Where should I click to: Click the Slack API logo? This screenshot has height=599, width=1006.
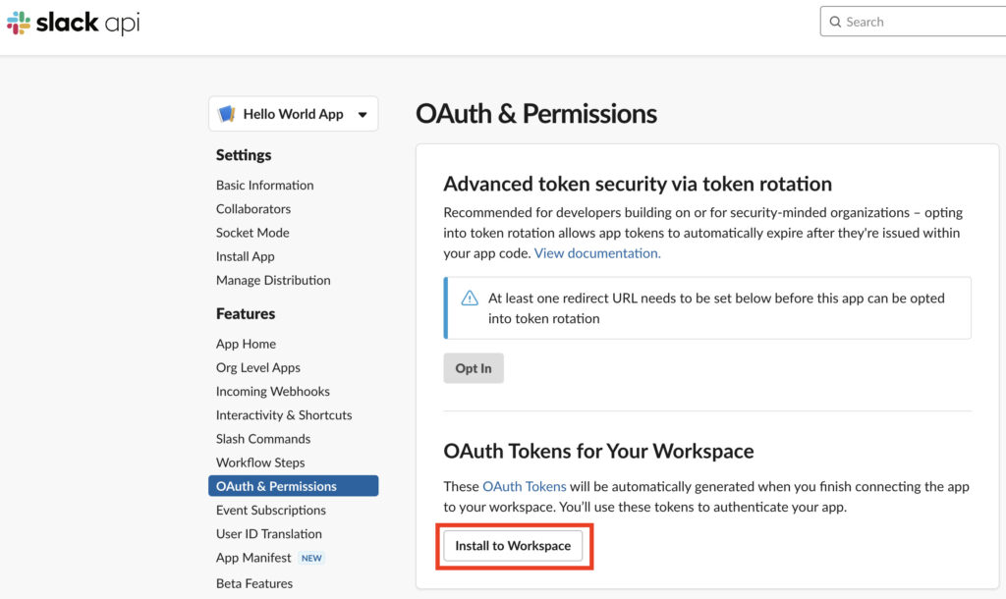click(74, 23)
